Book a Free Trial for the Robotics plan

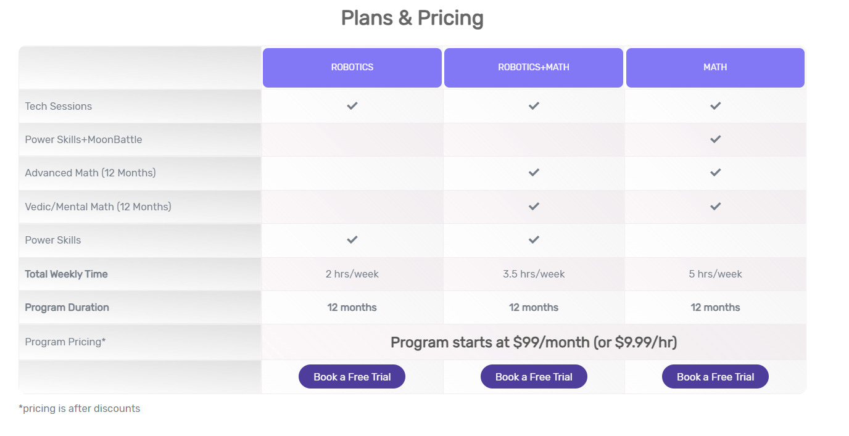(x=352, y=377)
